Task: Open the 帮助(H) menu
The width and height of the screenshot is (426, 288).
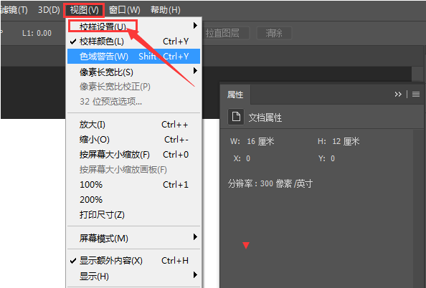Action: coord(166,10)
